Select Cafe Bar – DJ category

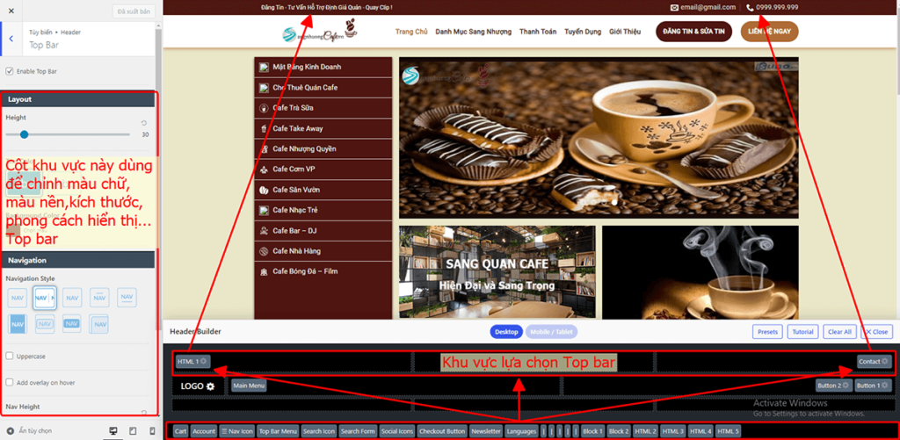point(323,231)
